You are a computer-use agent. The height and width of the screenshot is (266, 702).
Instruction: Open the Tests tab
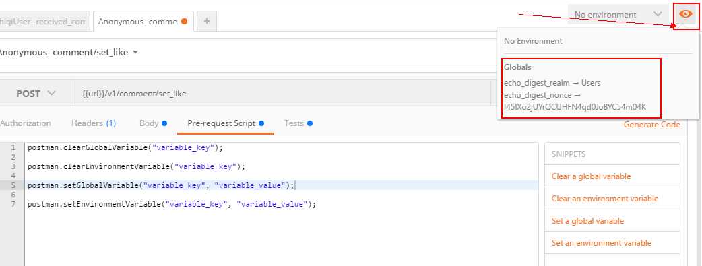pos(298,123)
